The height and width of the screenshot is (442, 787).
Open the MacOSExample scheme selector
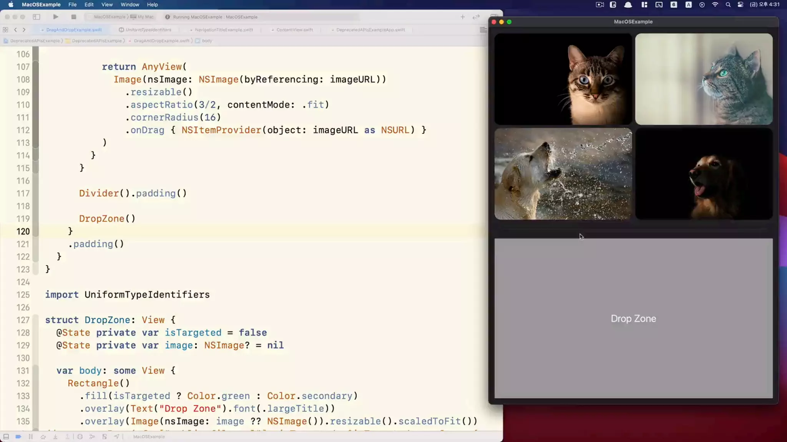pyautogui.click(x=109, y=17)
